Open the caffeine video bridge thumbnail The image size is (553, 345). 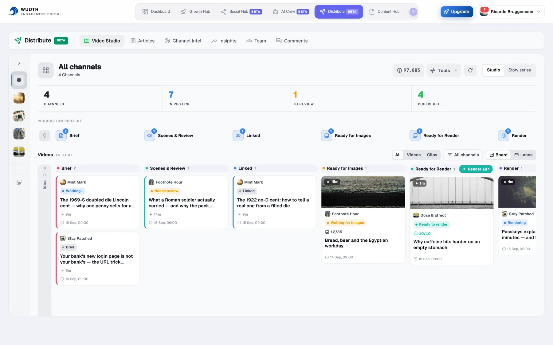tap(452, 193)
